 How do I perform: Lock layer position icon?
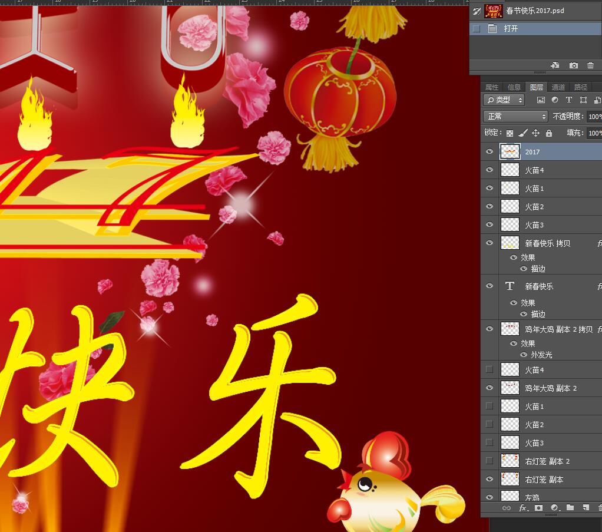[535, 133]
